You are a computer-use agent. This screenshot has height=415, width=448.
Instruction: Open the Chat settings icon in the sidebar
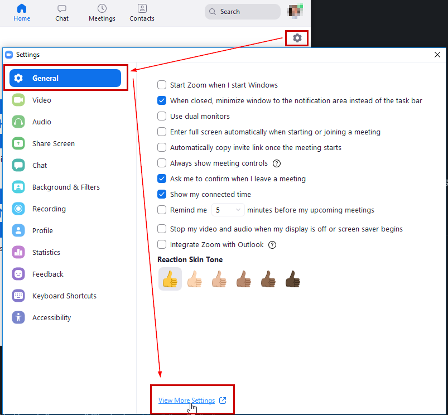point(18,165)
